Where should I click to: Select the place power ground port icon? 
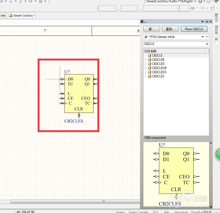click(x=11, y=1)
